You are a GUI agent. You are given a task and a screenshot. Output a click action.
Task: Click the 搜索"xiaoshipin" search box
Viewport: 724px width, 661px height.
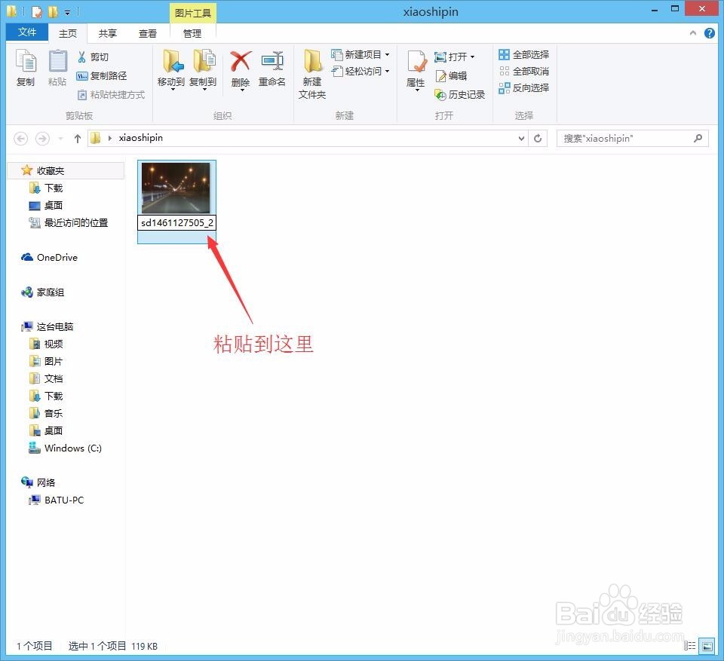[x=632, y=139]
